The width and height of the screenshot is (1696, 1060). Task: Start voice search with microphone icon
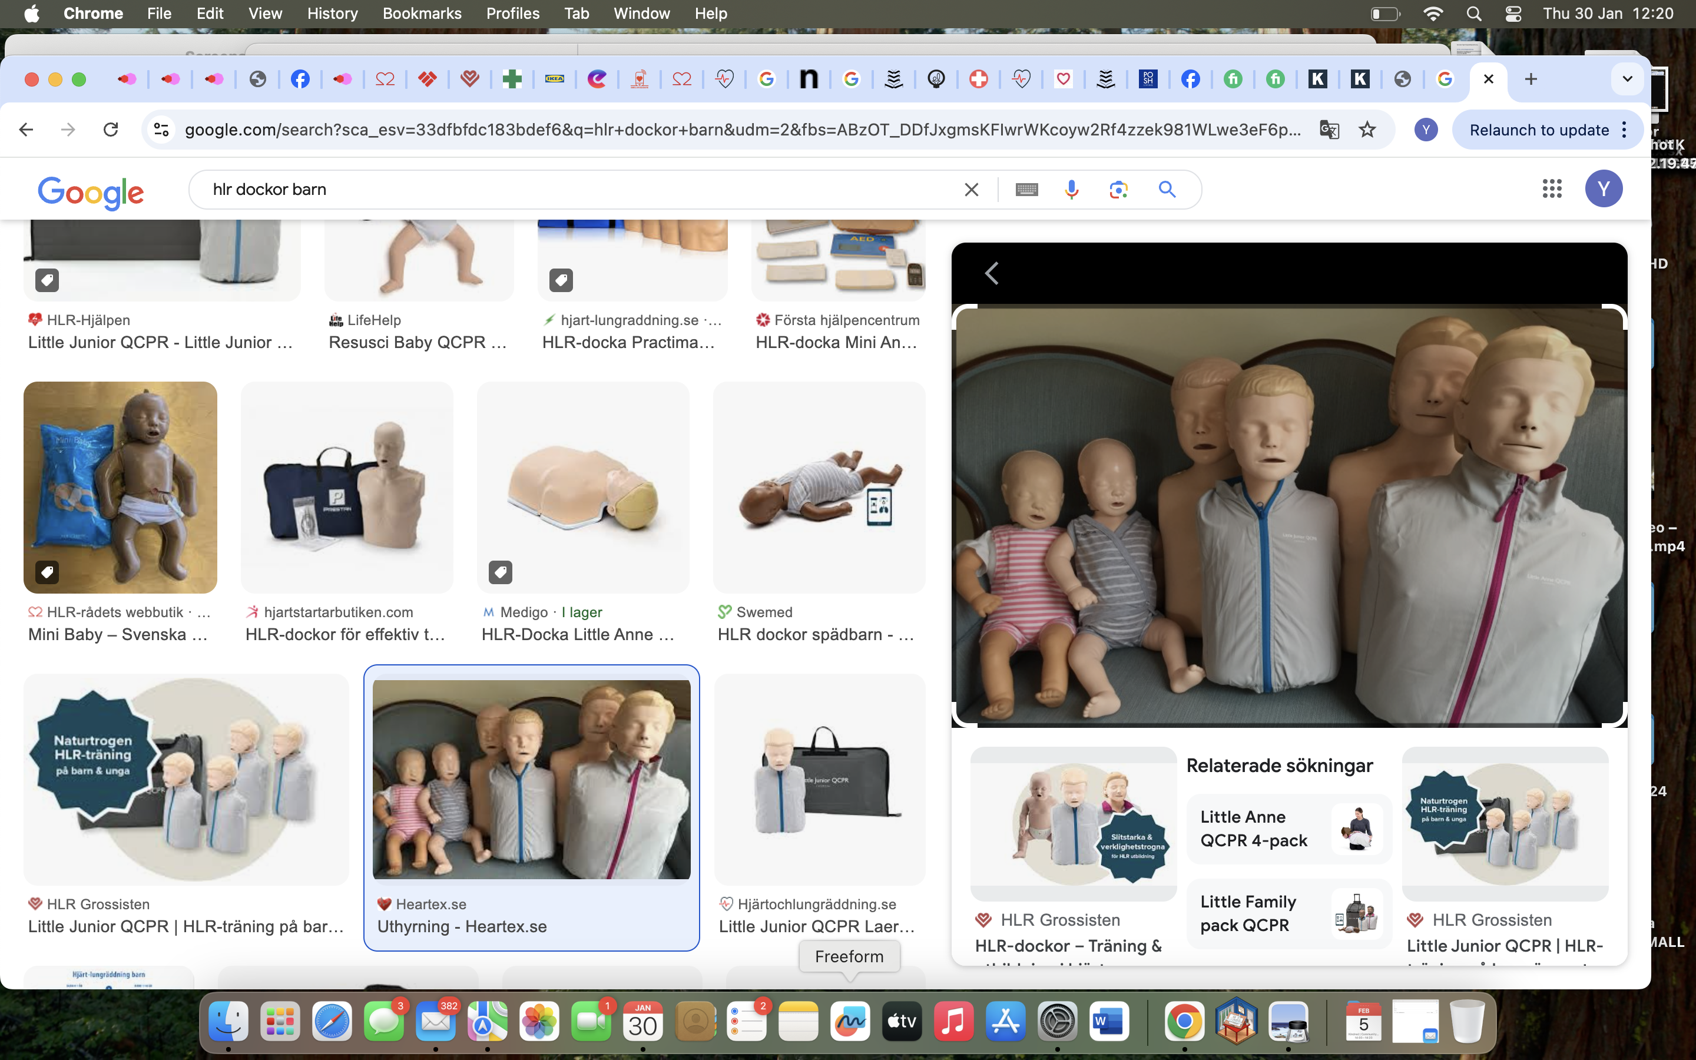pos(1071,189)
